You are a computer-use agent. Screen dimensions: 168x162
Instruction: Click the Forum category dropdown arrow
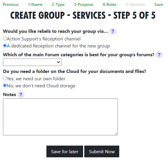point(58,62)
